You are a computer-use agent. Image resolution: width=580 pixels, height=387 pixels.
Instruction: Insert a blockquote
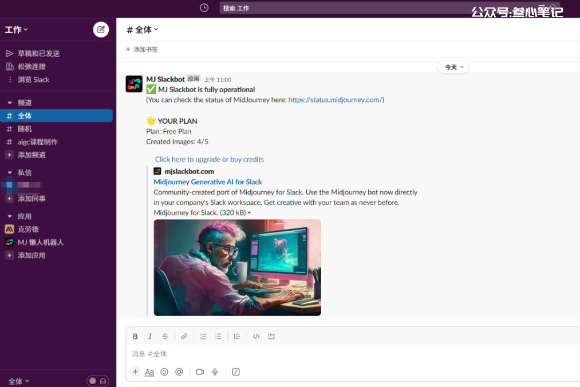click(x=236, y=336)
